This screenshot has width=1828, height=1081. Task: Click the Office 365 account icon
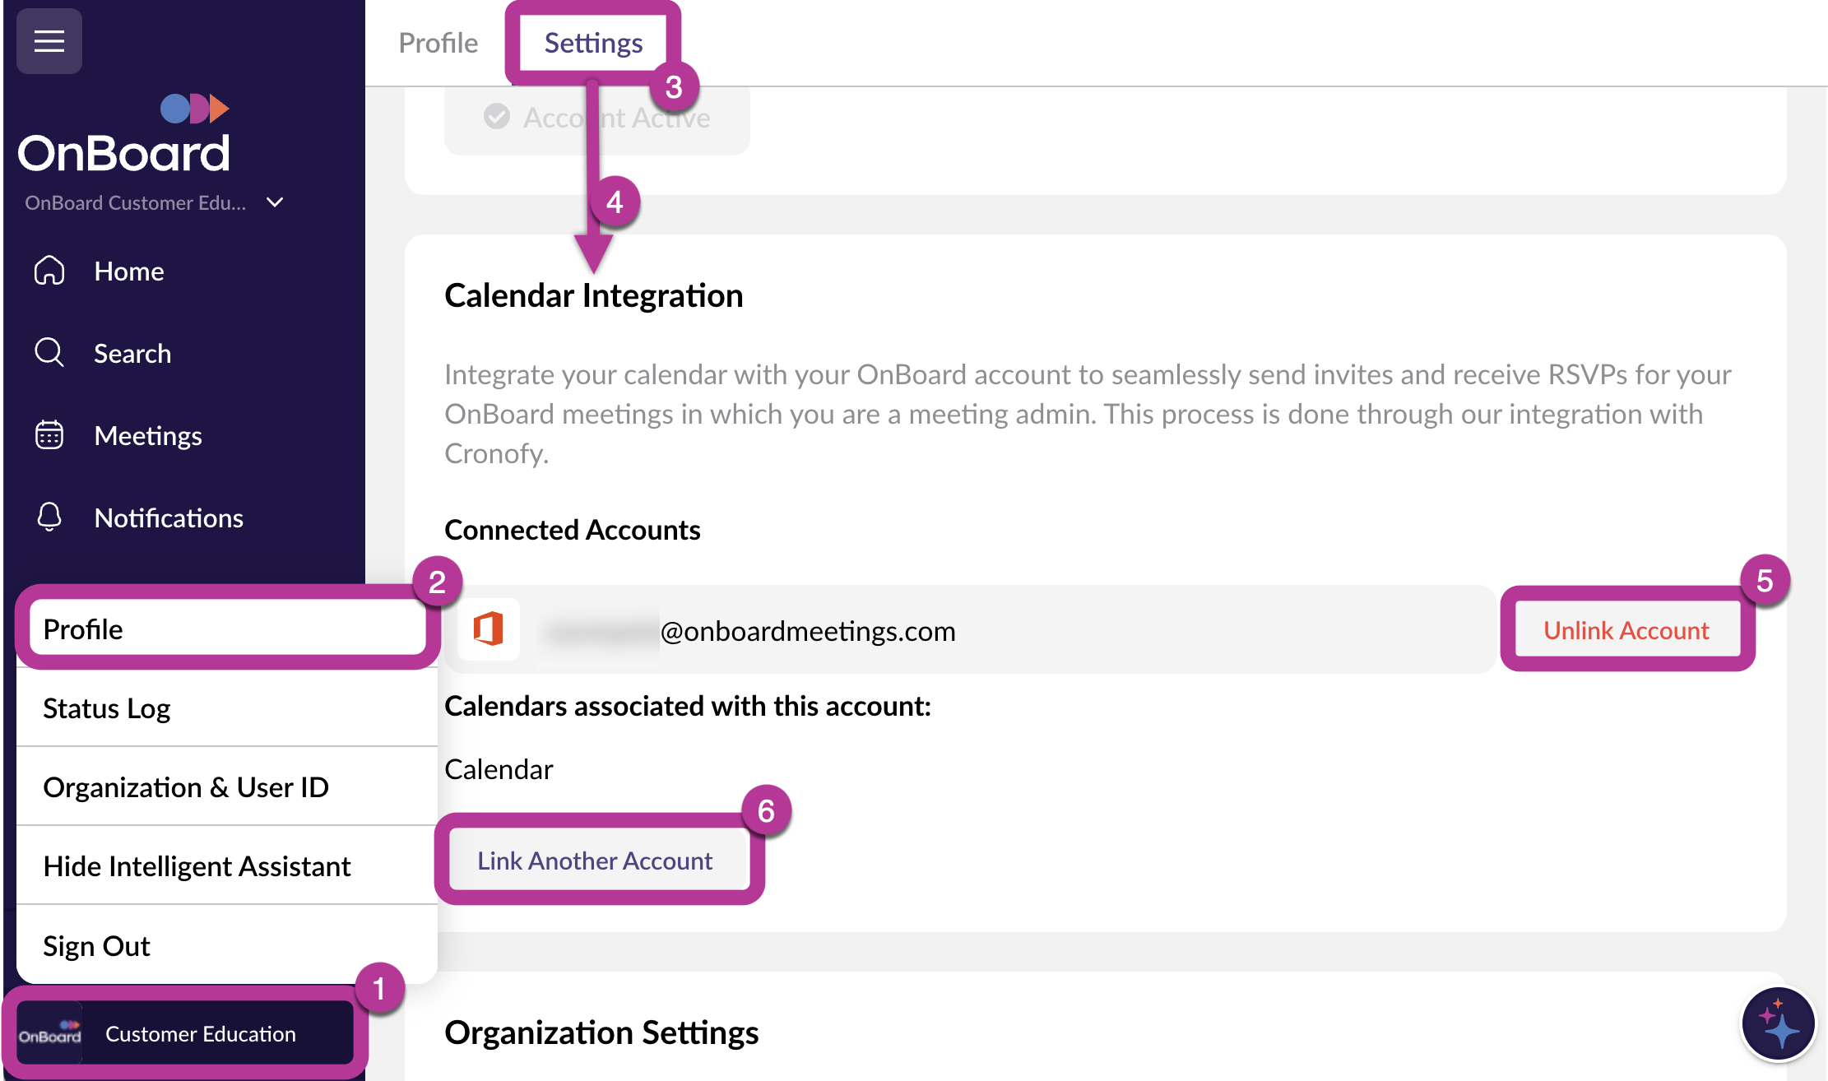point(489,630)
